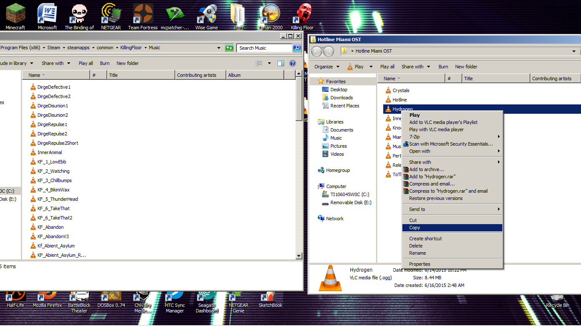Image resolution: width=581 pixels, height=326 pixels.
Task: Open the Mozilla Firefox desktop icon
Action: pos(47,300)
